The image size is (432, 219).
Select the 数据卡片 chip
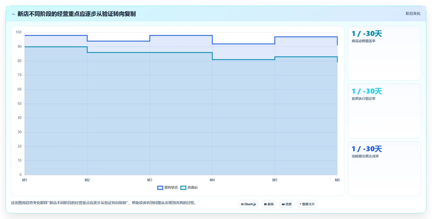(307, 204)
